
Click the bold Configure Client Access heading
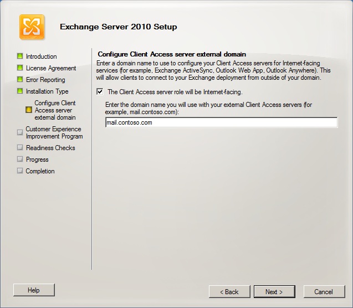coord(172,54)
